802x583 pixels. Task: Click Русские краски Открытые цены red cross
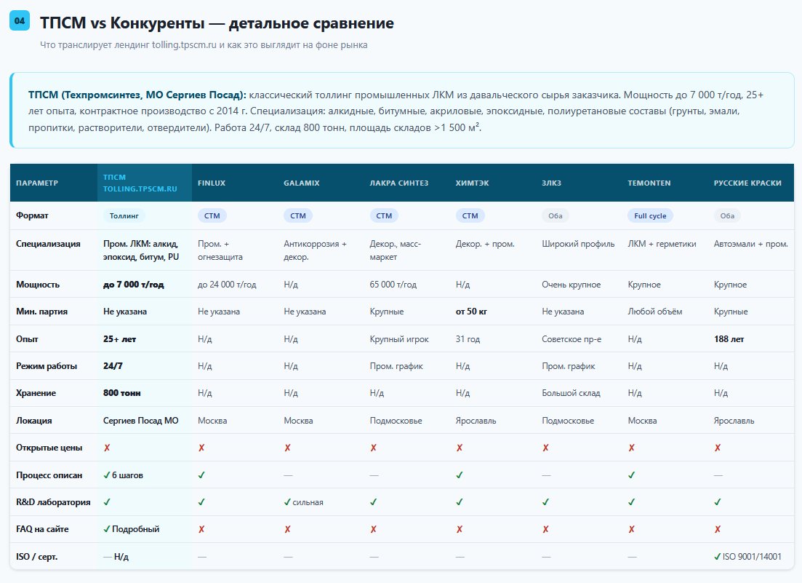[x=718, y=448]
